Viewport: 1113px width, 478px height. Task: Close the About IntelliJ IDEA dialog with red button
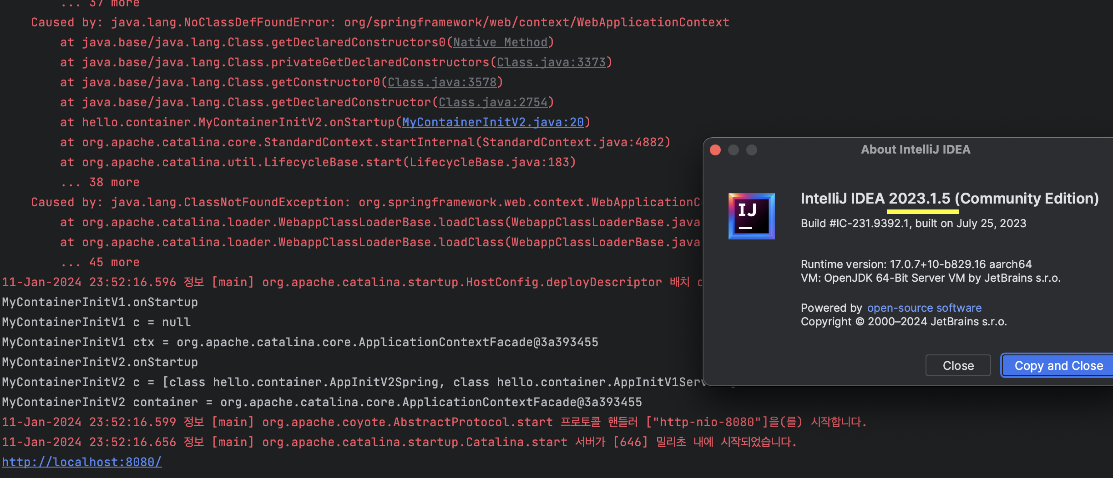pos(715,150)
